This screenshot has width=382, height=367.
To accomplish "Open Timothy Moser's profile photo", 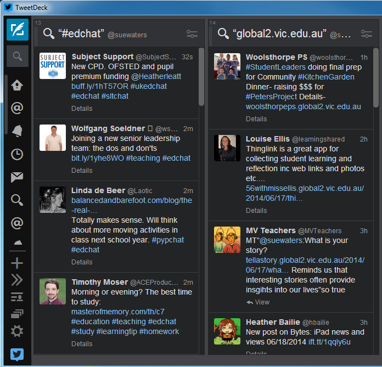I will pos(53,291).
